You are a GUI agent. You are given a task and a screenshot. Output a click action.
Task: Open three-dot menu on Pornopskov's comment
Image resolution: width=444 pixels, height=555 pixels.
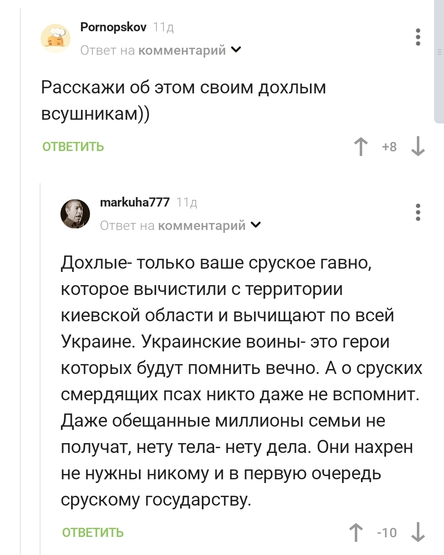point(418,37)
